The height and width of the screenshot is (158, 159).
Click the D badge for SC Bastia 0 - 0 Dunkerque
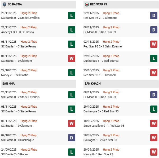click(x=72, y=138)
